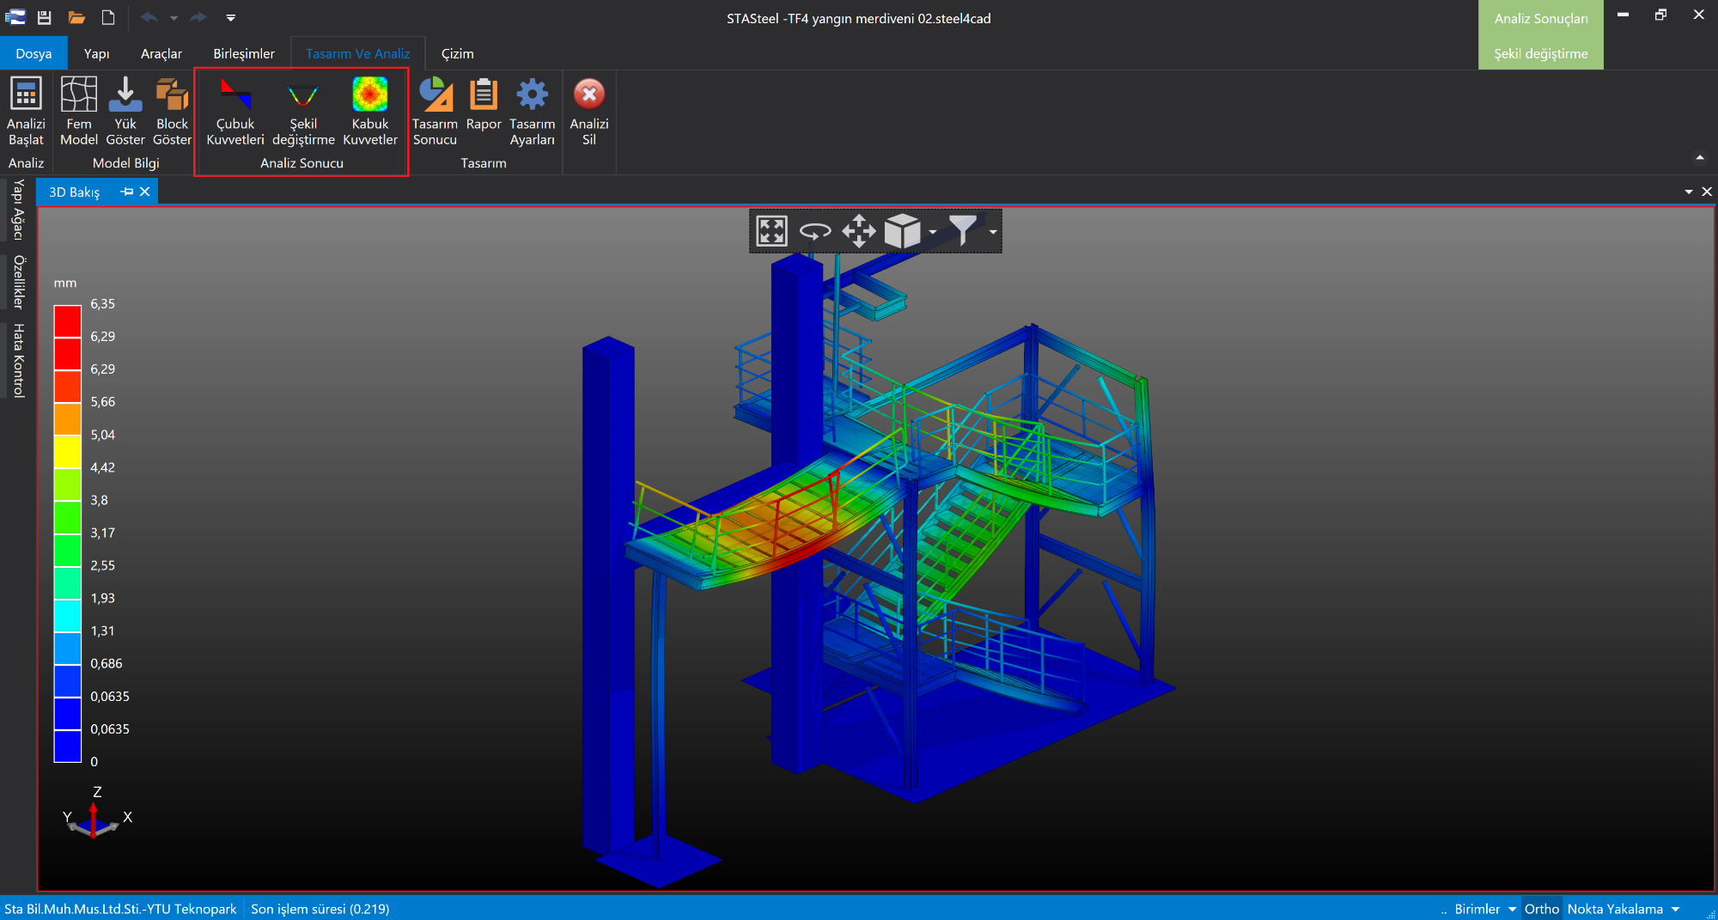This screenshot has width=1718, height=920.
Task: Expand the Birimler dropdown
Action: point(1512,909)
